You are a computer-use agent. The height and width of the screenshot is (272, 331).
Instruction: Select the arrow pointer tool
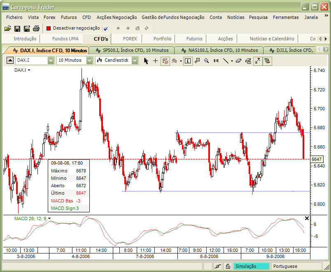pyautogui.click(x=146, y=60)
